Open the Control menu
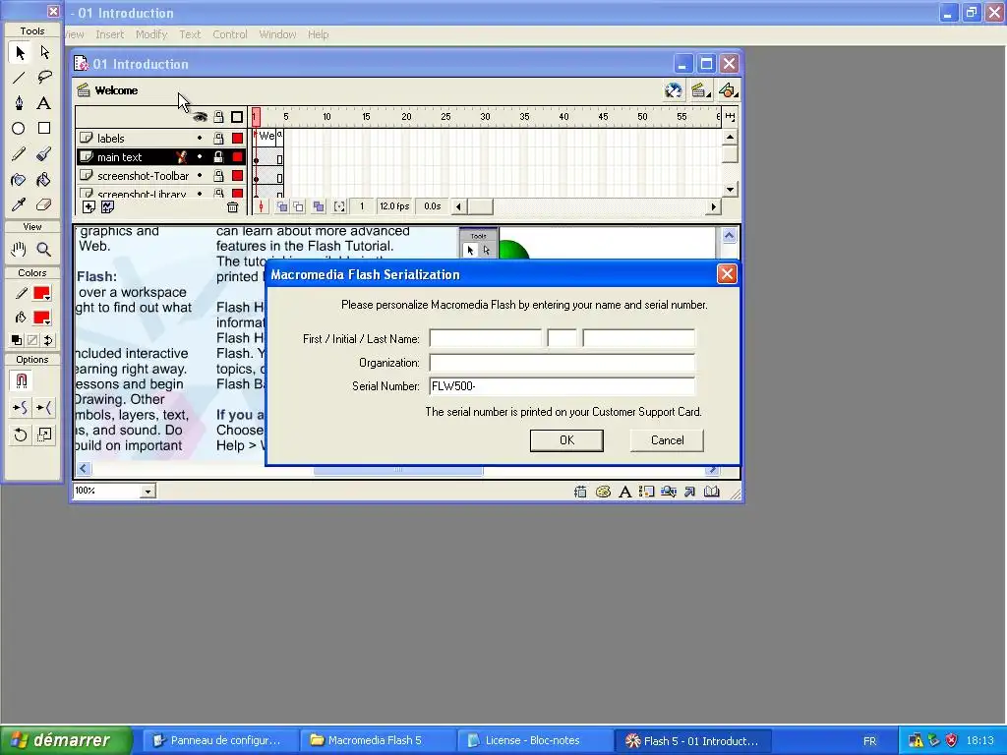The width and height of the screenshot is (1007, 755). pos(230,34)
